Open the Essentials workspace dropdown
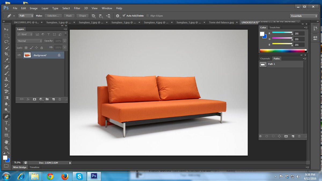 click(304, 16)
